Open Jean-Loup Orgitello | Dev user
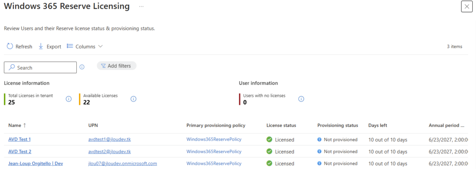Viewport: 476px width, 169px height. pyautogui.click(x=35, y=163)
